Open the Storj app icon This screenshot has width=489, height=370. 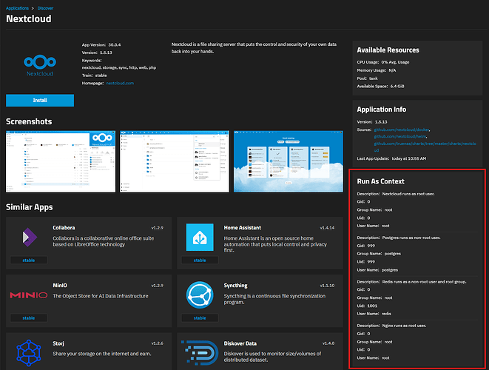click(x=29, y=353)
